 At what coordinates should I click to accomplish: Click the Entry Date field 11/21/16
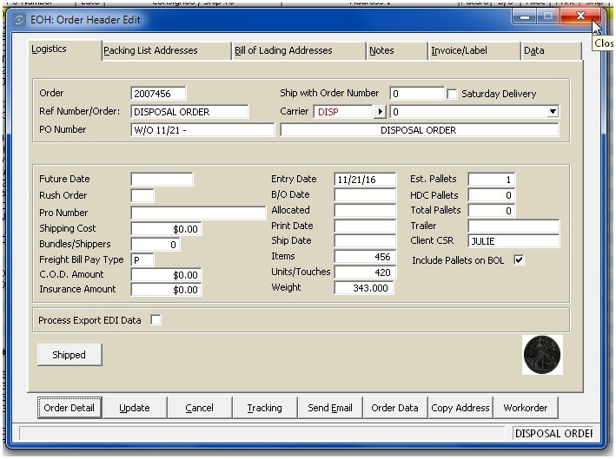pyautogui.click(x=365, y=180)
